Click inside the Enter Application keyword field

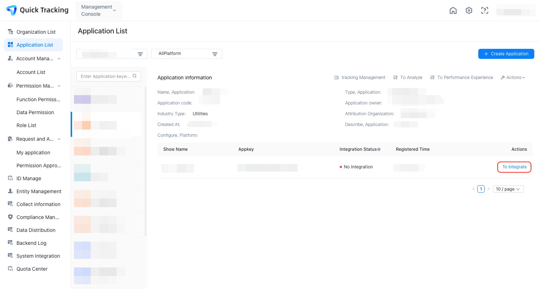pyautogui.click(x=104, y=76)
